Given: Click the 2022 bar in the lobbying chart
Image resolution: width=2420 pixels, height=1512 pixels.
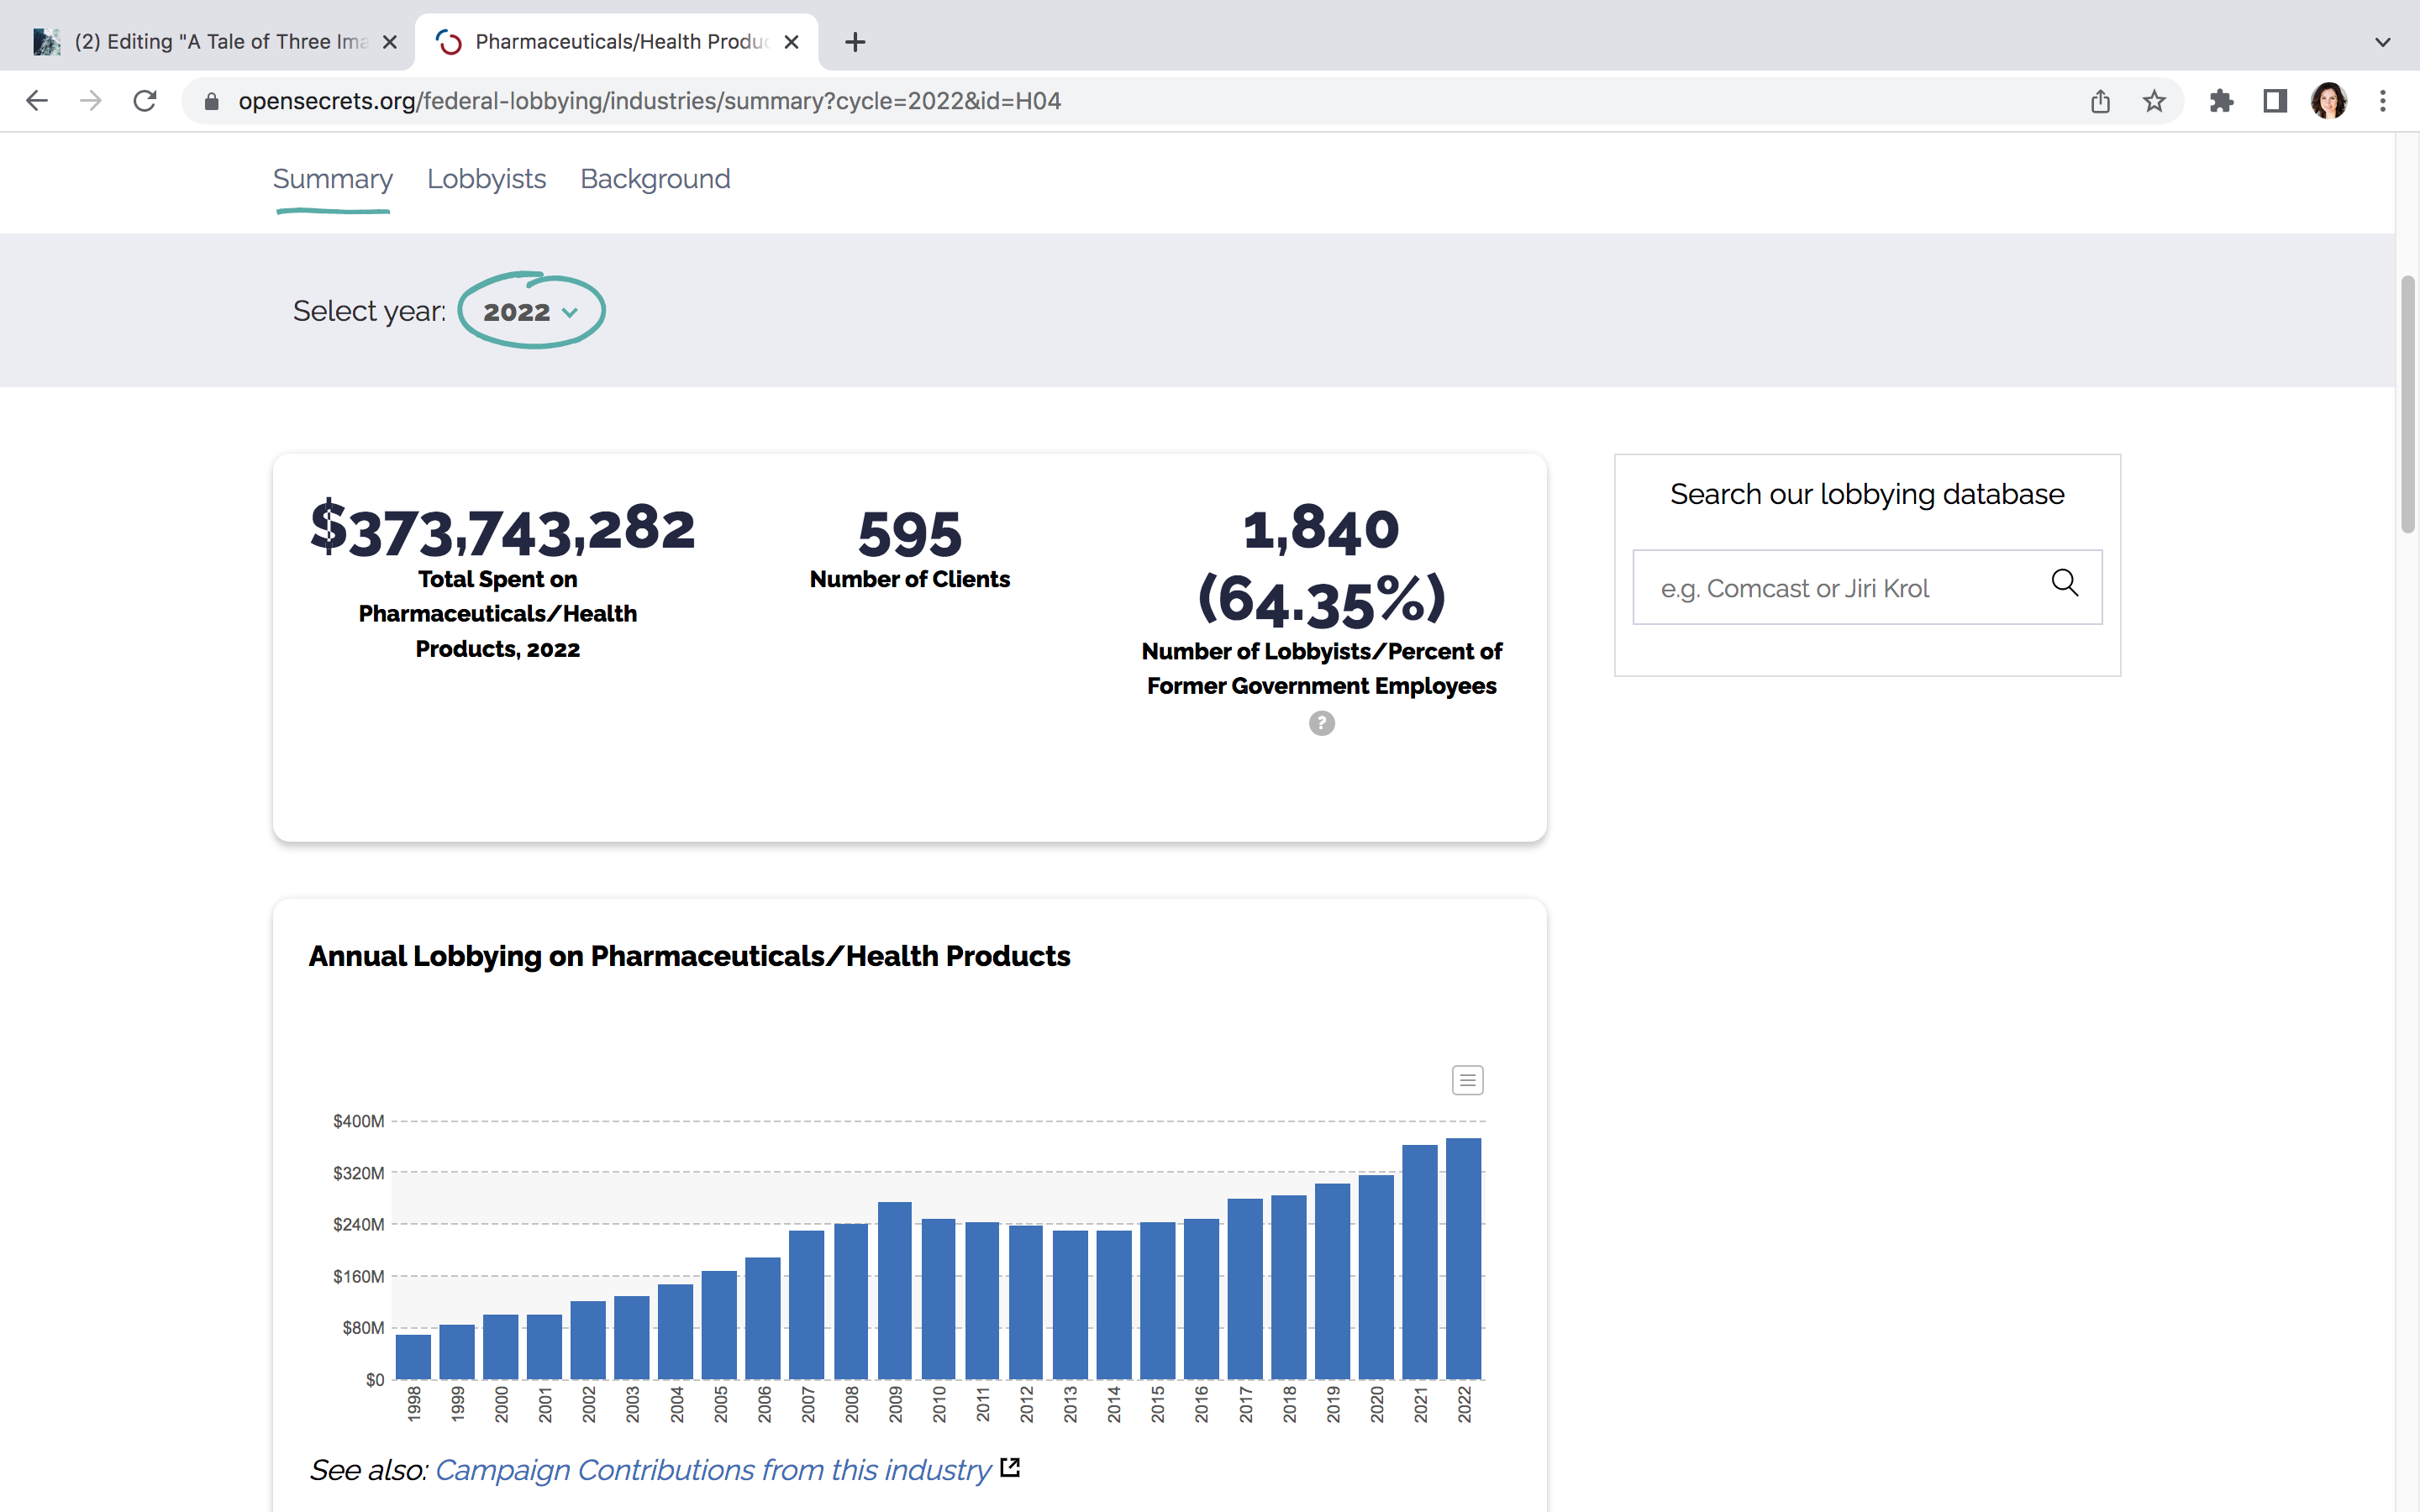Looking at the screenshot, I should (x=1463, y=1258).
